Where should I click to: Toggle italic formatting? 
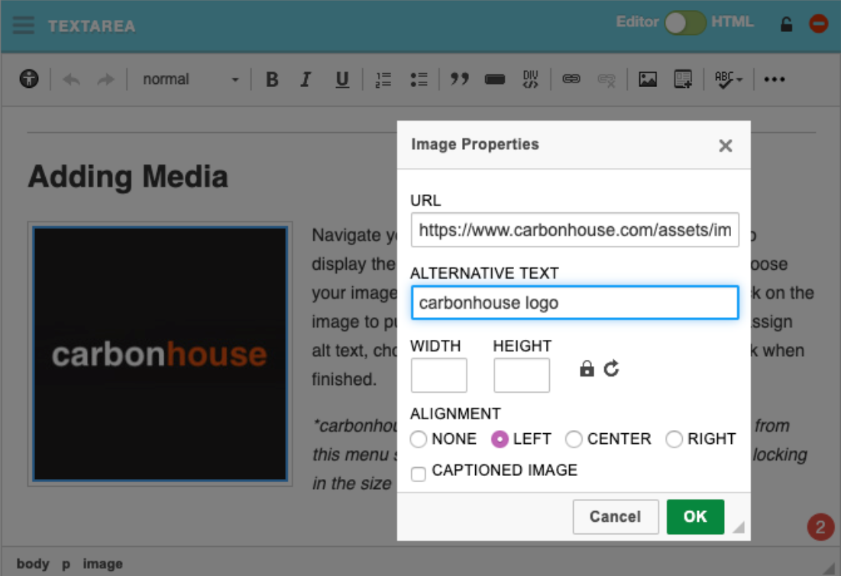(x=306, y=79)
